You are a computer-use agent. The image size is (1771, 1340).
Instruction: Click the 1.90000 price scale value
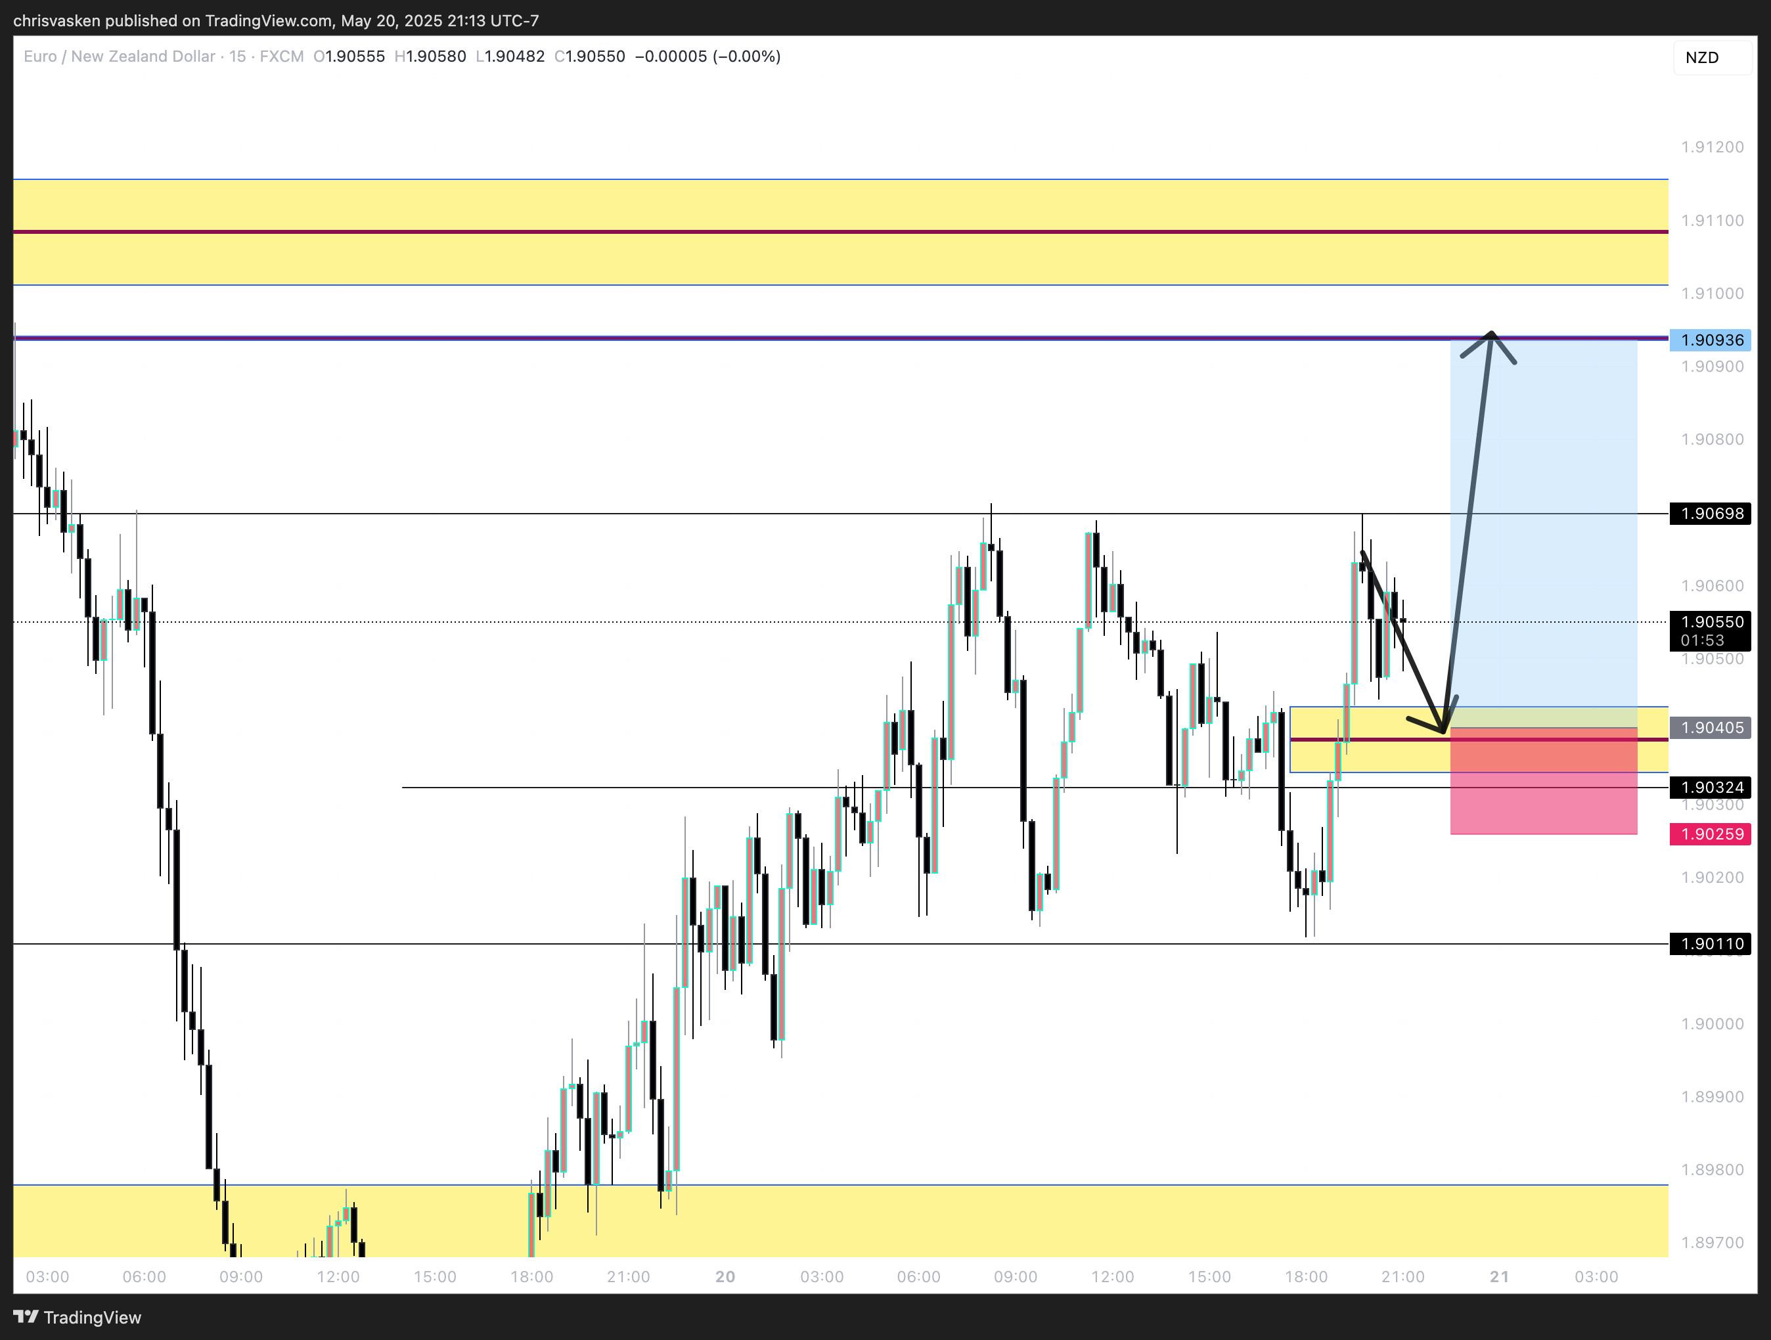coord(1713,1024)
